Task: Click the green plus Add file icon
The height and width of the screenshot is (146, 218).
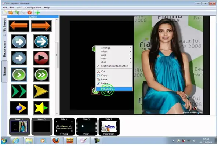Action: 37,12
